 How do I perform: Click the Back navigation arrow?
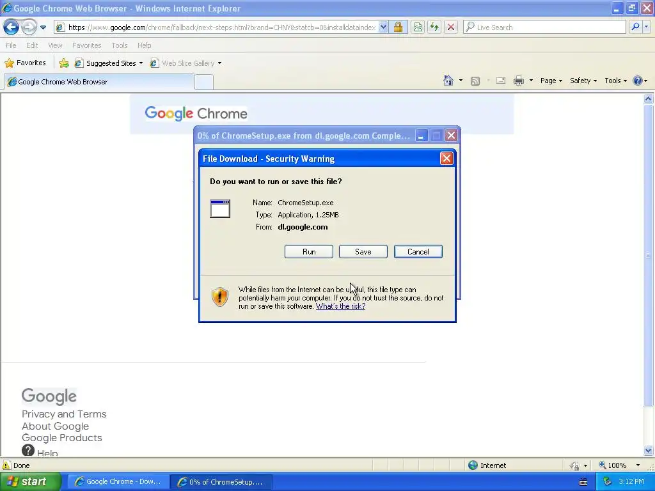(12, 27)
